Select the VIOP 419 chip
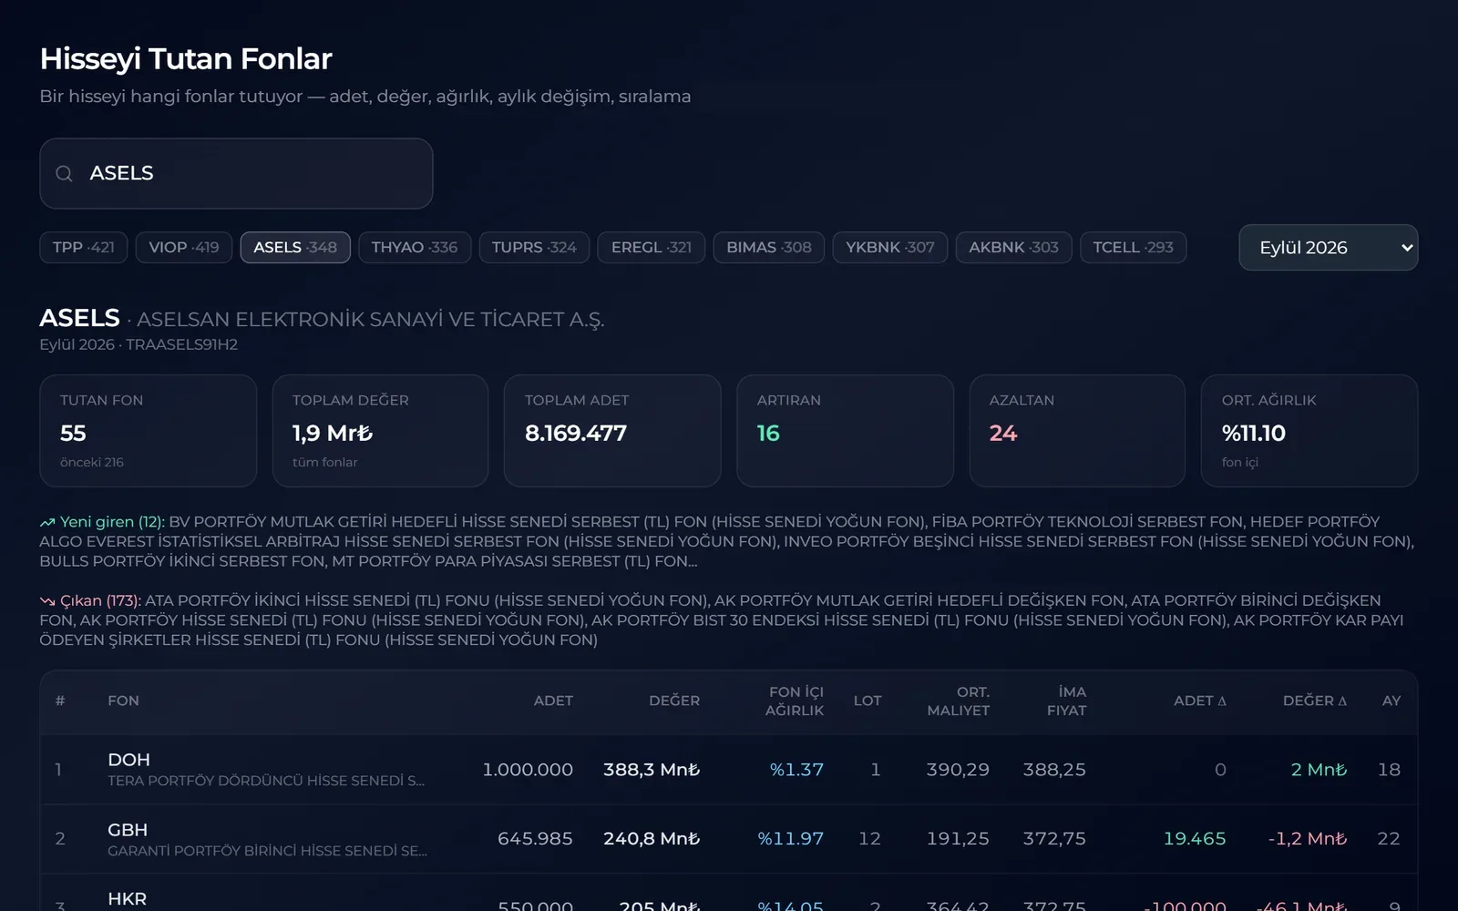This screenshot has height=911, width=1458. point(184,248)
